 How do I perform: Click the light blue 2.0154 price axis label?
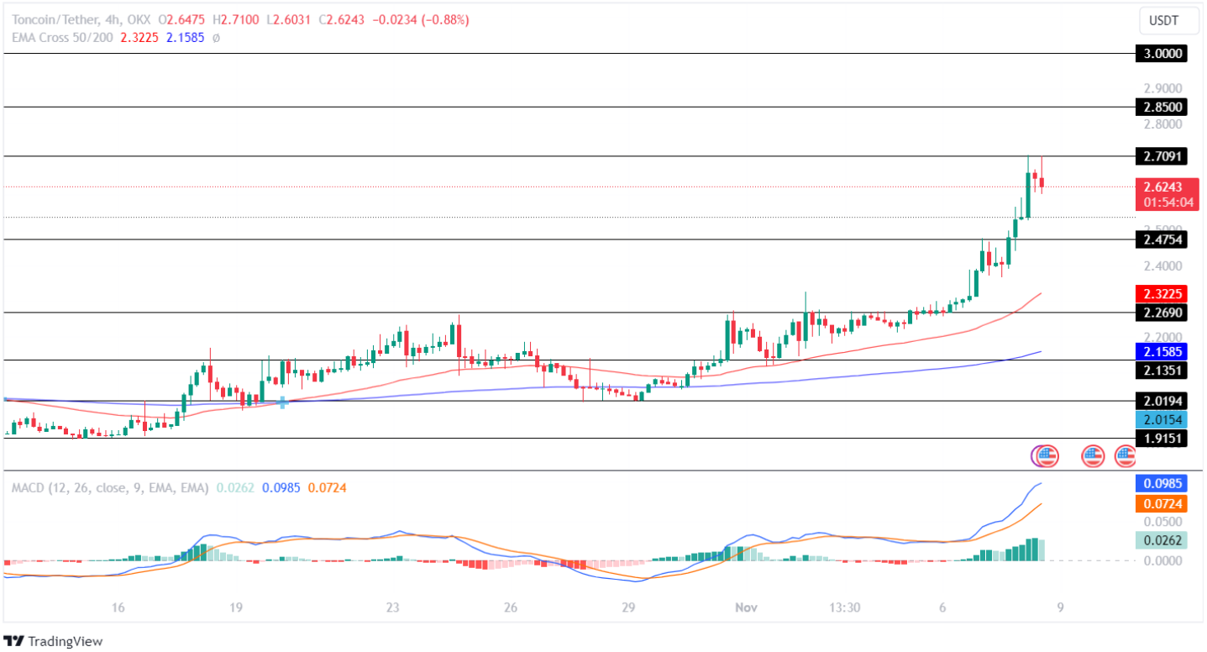(x=1161, y=420)
